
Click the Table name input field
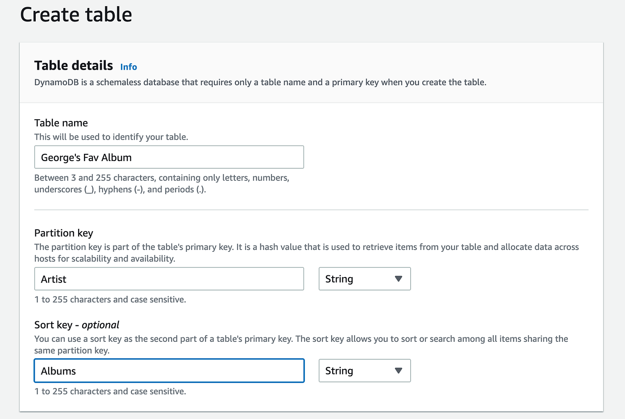pos(169,158)
